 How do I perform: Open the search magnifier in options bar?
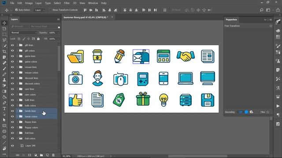coord(261,10)
